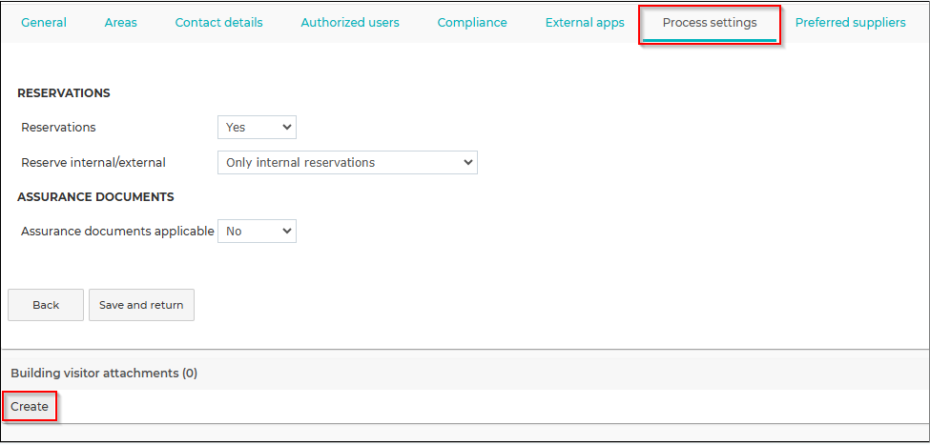Open the Compliance tab
The image size is (930, 445).
point(472,23)
